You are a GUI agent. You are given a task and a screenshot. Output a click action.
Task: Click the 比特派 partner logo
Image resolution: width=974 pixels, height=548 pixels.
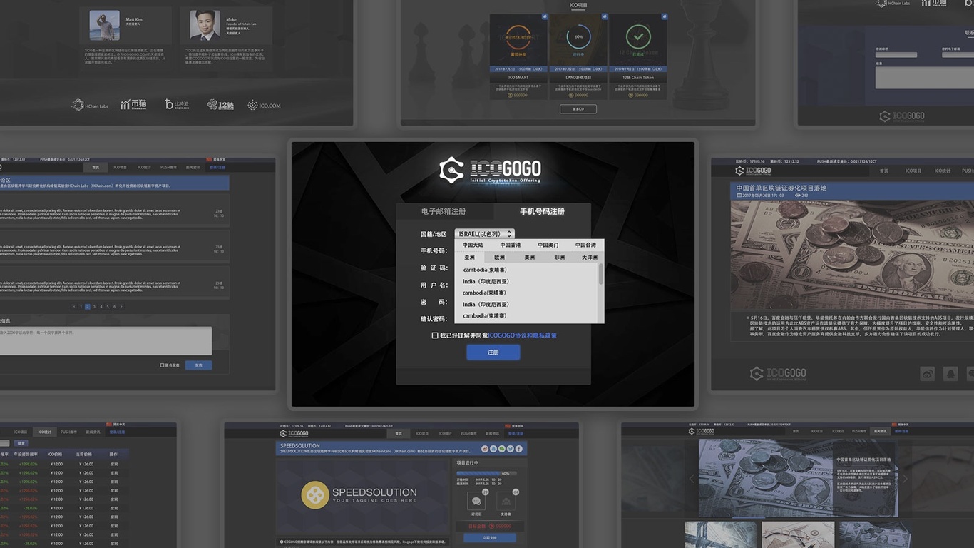pos(178,105)
